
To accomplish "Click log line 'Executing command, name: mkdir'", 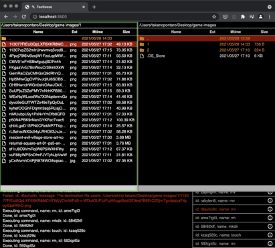I will point(42,221).
